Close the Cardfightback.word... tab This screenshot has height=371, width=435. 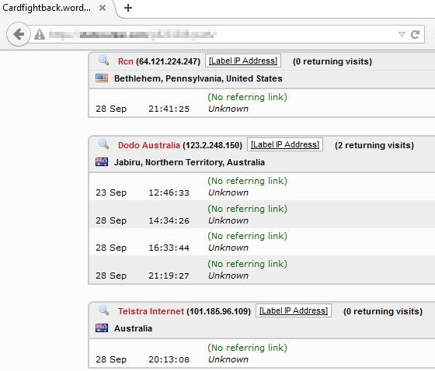coord(103,8)
